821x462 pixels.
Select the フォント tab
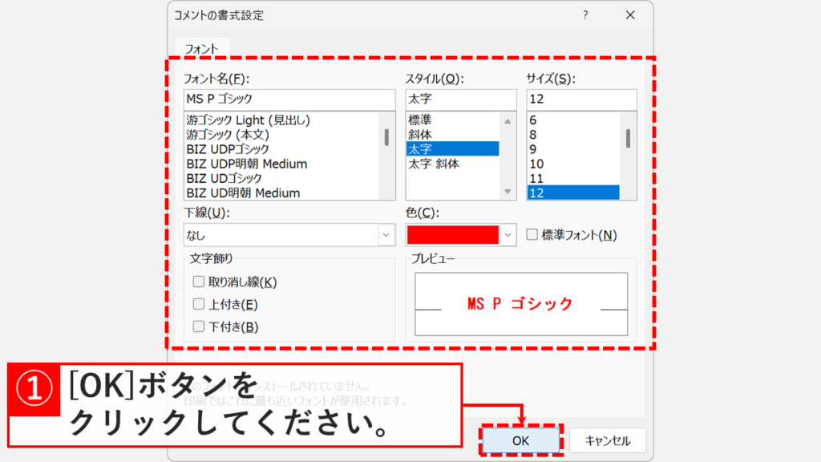[x=201, y=49]
